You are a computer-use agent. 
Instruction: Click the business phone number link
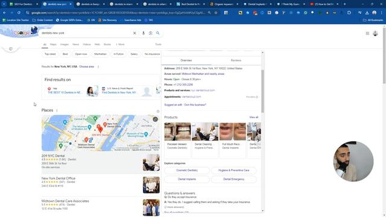point(183,84)
